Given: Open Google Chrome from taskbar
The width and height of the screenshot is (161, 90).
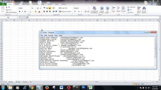Looking at the screenshot, I should click(x=32, y=88).
